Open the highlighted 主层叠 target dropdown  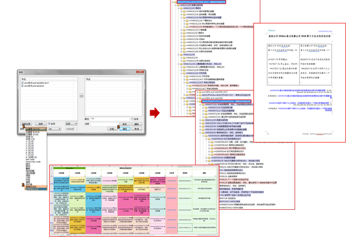pos(36,129)
